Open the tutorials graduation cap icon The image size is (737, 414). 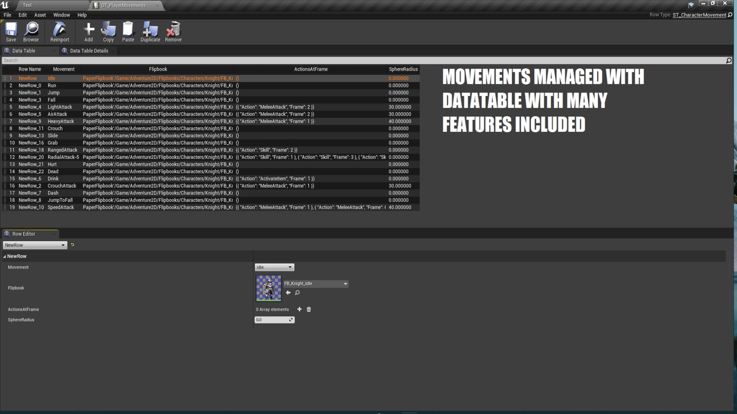(x=692, y=5)
